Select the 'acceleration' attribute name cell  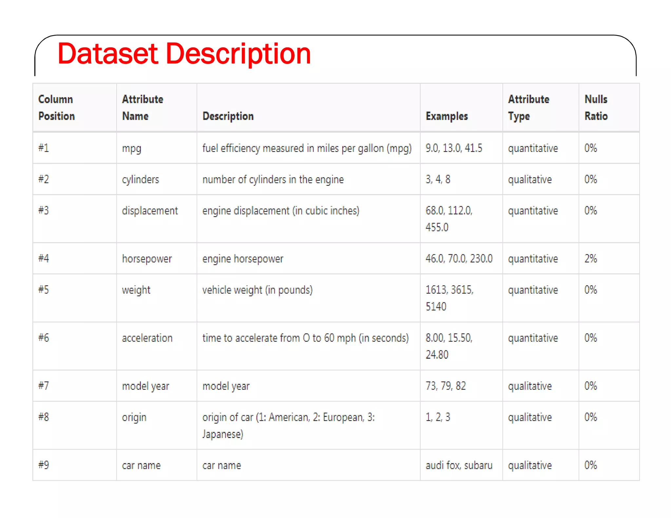pyautogui.click(x=157, y=346)
